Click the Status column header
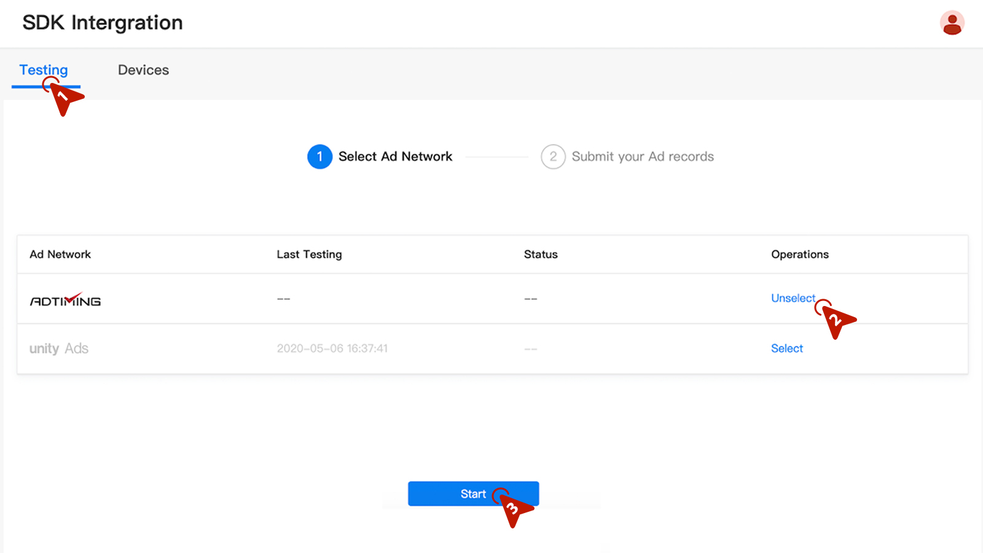 (541, 254)
